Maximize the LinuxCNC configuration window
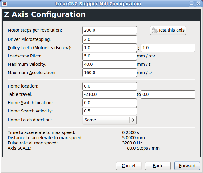The height and width of the screenshot is (173, 203). point(192,4)
